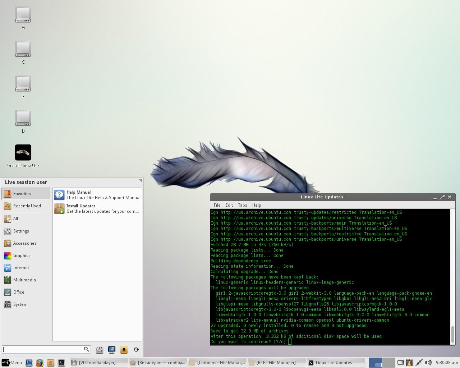Switch to RTF File Manager window
Image resolution: width=460 pixels, height=368 pixels.
(276, 363)
